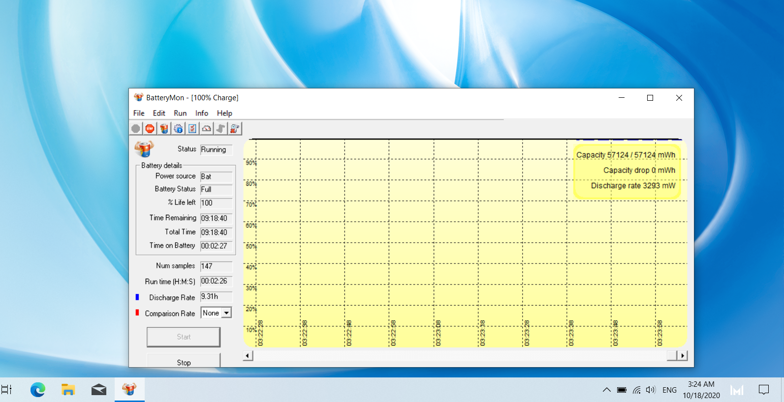Click the Power source field showing Bat
This screenshot has height=402, width=784.
pyautogui.click(x=217, y=176)
